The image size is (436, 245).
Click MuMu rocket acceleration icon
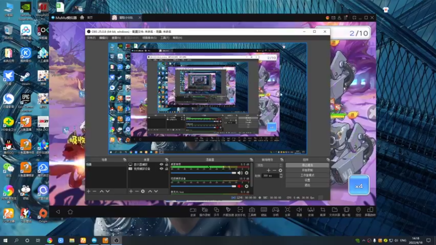click(x=228, y=210)
